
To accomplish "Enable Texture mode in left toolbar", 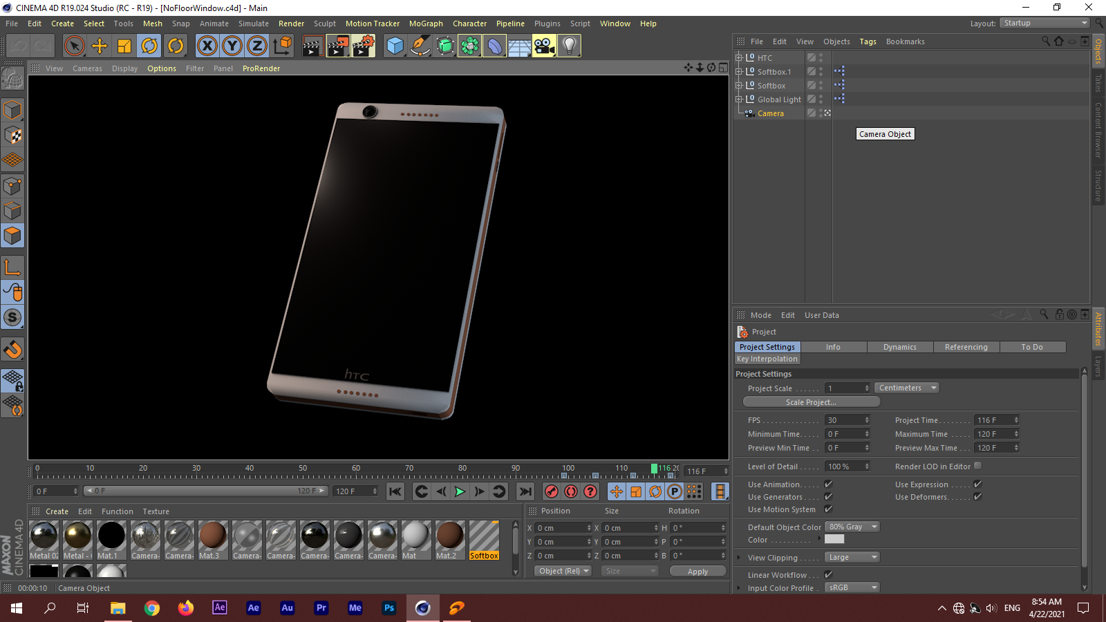I will coord(12,135).
